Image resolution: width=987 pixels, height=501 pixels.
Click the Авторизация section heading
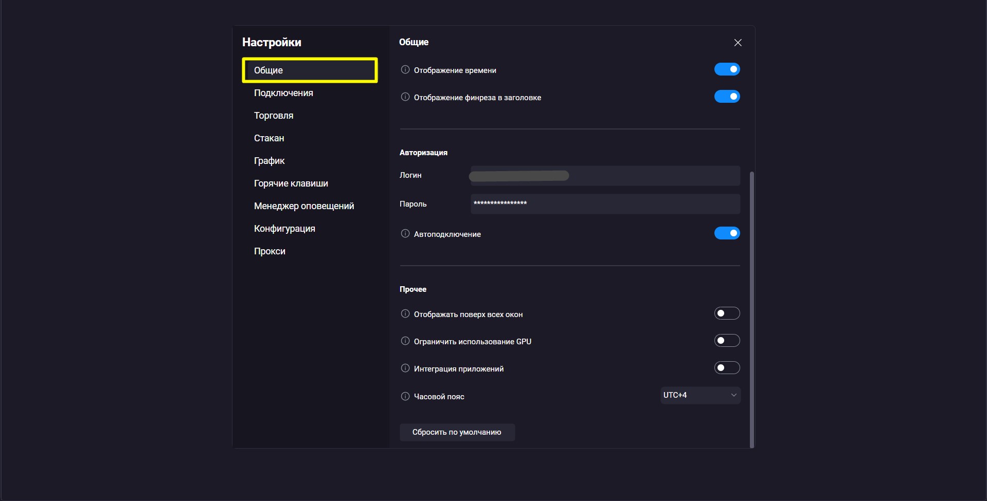point(423,153)
